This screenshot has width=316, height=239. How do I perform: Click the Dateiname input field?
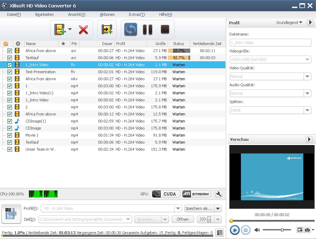tap(270, 43)
